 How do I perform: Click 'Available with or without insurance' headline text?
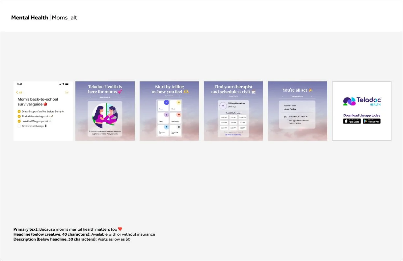point(123,234)
